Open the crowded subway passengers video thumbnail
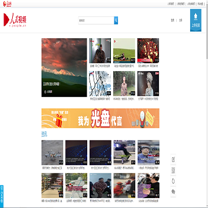 [148, 185]
